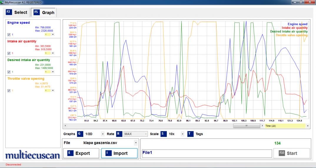This screenshot has height=168, width=316.
Task: Click the F10 Start button
Action: tap(292, 153)
